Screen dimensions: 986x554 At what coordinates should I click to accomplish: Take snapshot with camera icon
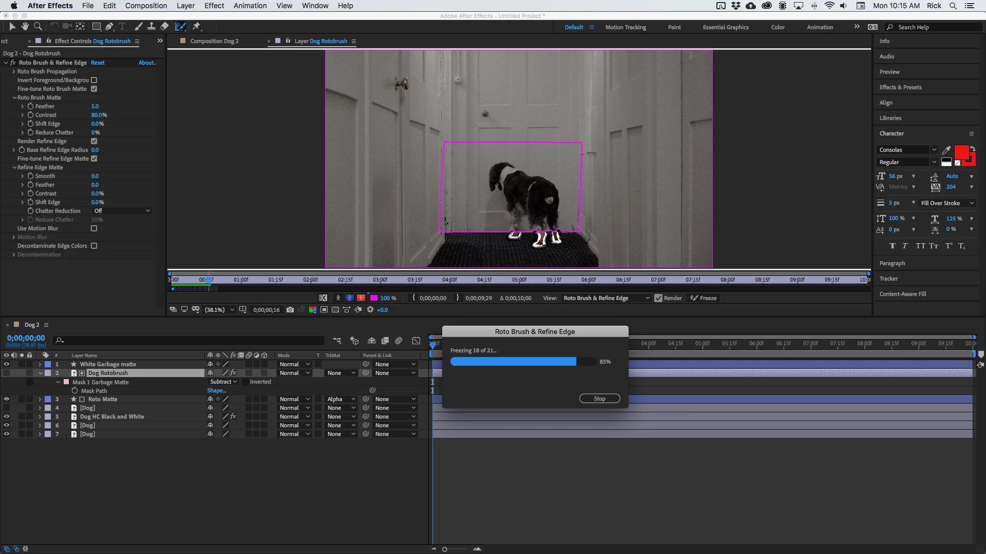coord(290,310)
